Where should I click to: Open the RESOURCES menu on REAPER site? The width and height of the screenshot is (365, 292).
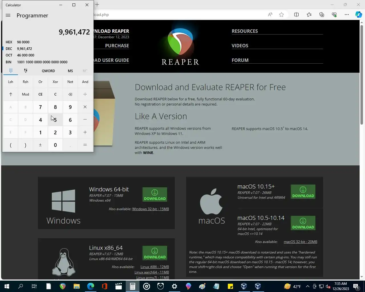pyautogui.click(x=245, y=31)
